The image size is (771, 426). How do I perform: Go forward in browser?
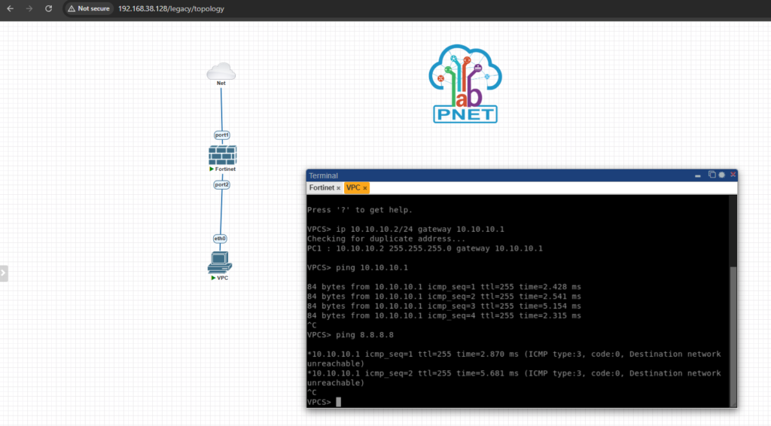coord(29,8)
